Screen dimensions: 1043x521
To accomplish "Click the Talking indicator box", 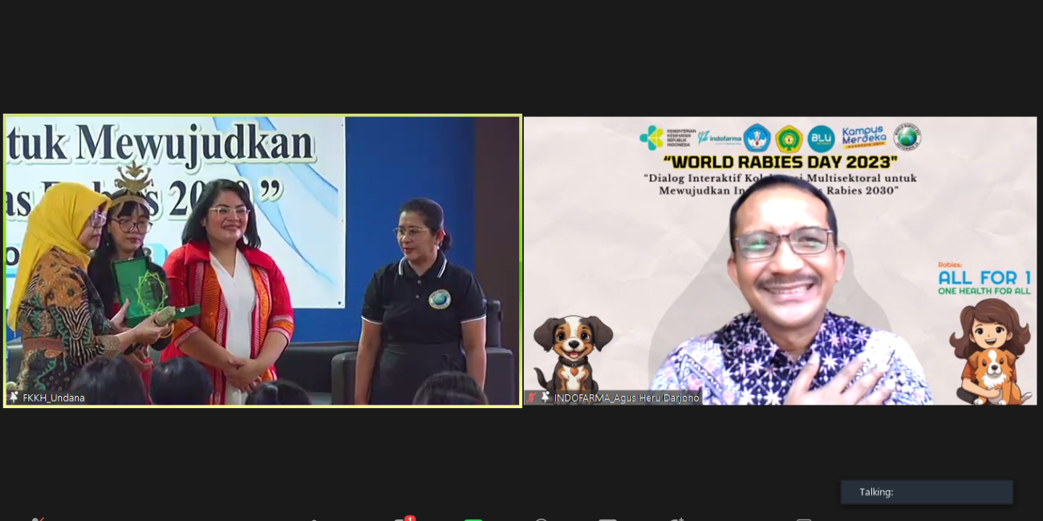I will [x=926, y=492].
